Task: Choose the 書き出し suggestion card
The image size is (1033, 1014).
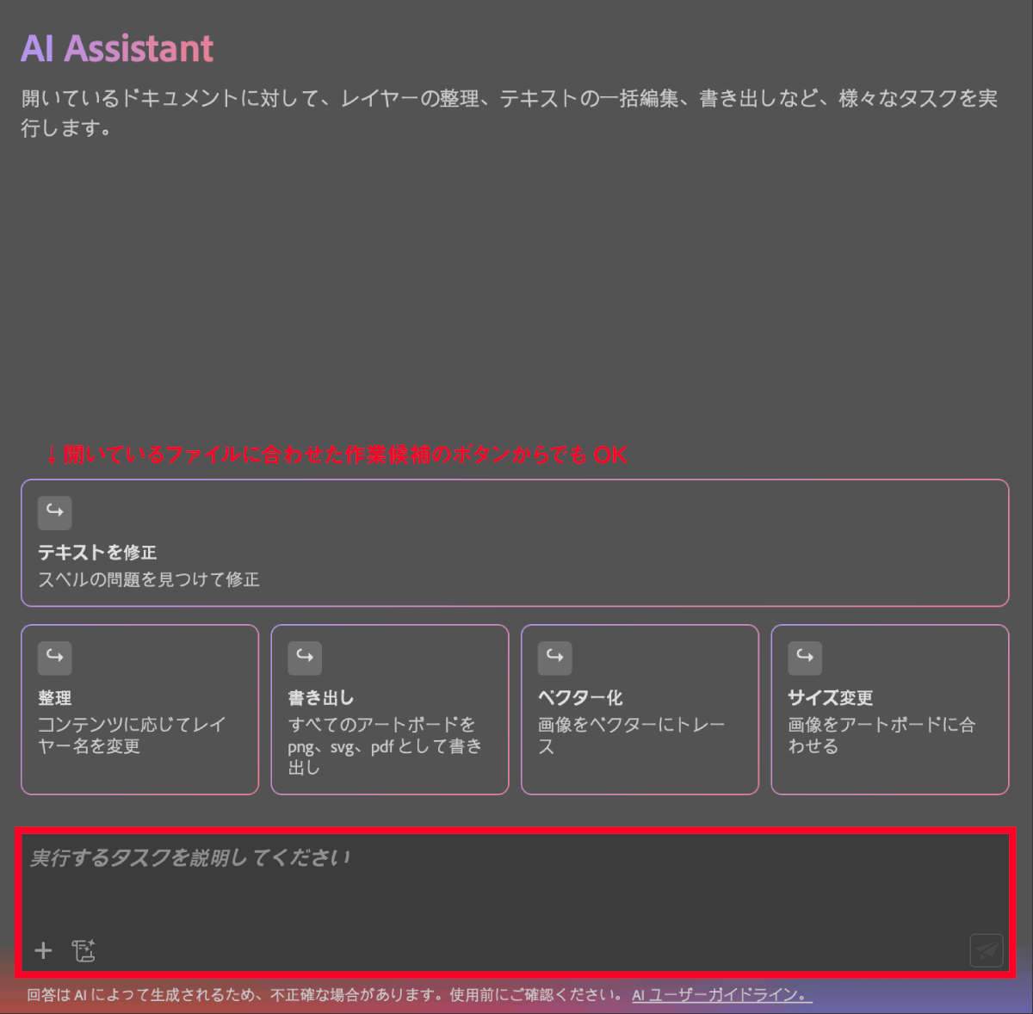Action: (x=390, y=709)
